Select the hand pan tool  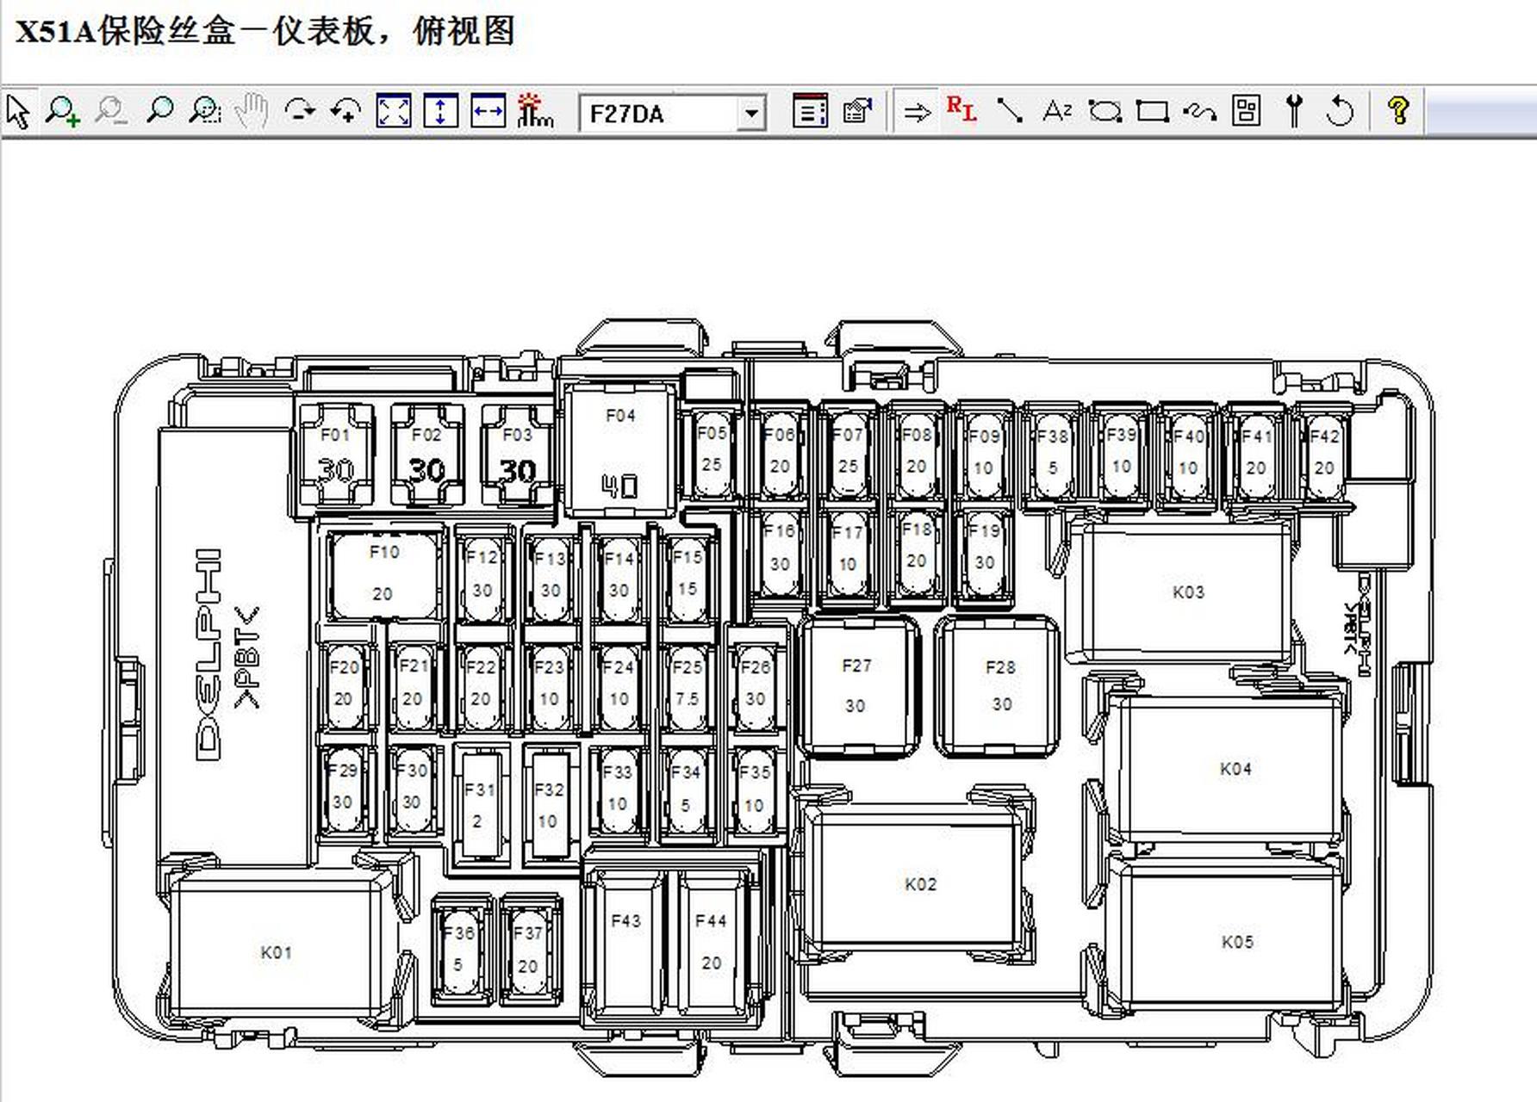point(252,112)
